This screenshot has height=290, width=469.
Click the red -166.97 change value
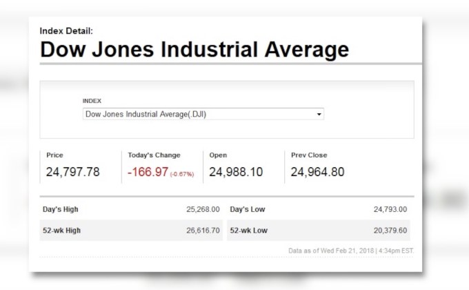click(148, 172)
